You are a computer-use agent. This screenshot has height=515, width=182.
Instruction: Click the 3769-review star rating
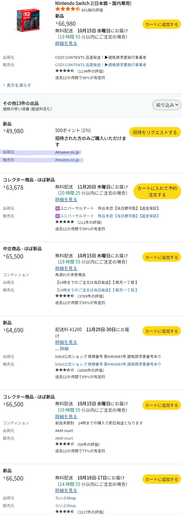tap(65, 296)
